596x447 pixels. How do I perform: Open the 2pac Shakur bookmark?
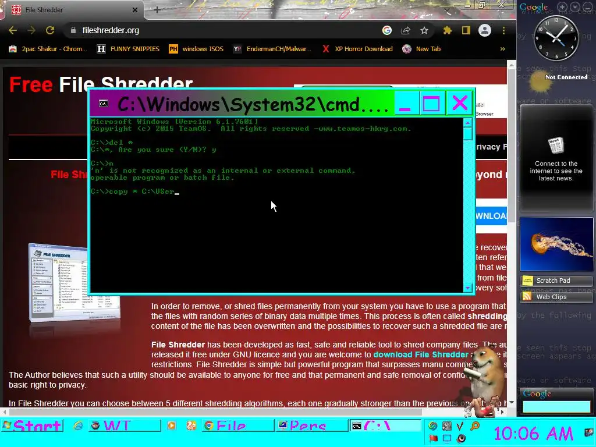(48, 49)
